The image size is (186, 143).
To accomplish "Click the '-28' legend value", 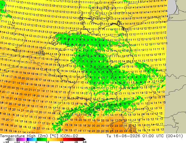I will 6,142.
